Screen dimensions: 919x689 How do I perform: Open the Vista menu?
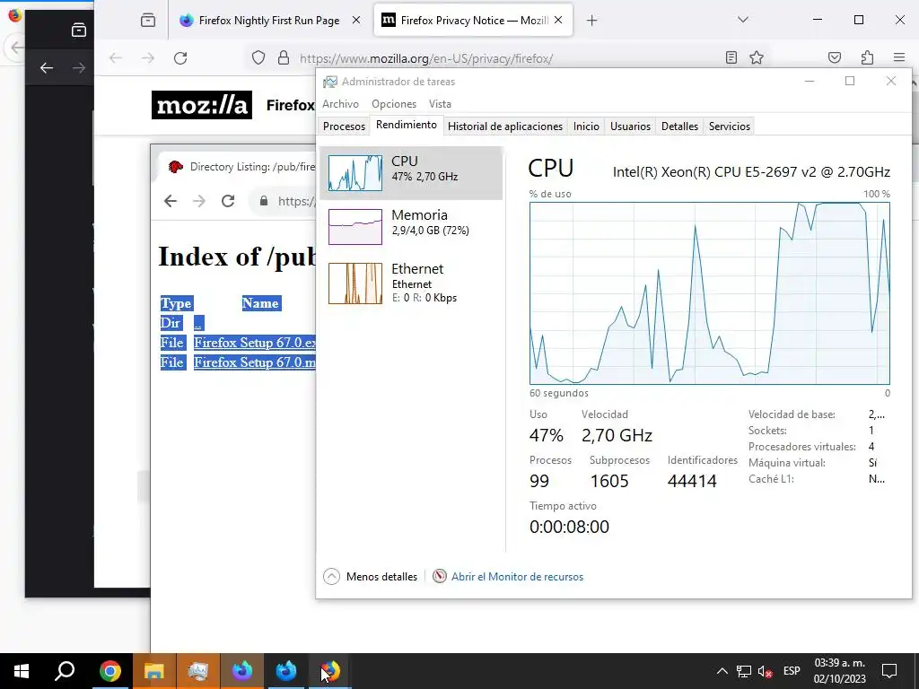coord(440,104)
